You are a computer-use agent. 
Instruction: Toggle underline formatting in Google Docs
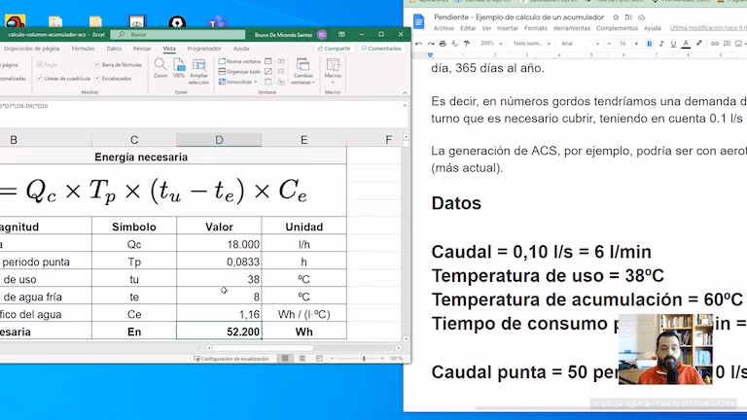coord(673,44)
